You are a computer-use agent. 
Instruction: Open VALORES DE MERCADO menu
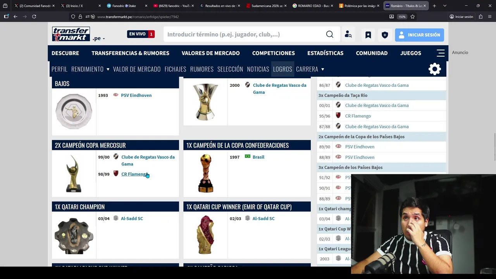pos(210,53)
